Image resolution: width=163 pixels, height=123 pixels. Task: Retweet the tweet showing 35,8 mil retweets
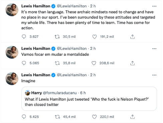pos(57,63)
